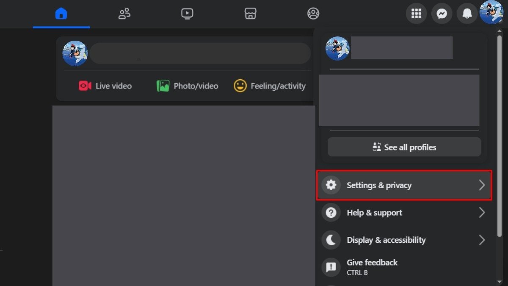Expand Display & accessibility chevron arrow

481,240
